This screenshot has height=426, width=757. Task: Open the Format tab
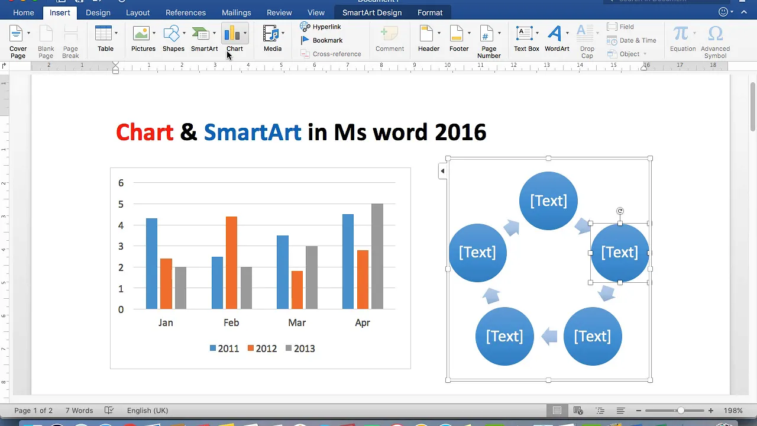430,12
